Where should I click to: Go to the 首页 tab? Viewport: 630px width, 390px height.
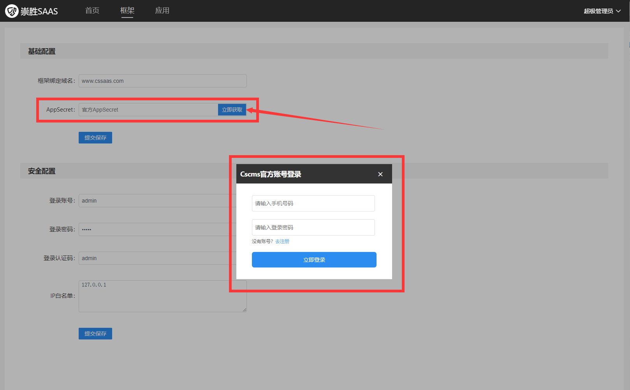point(92,10)
